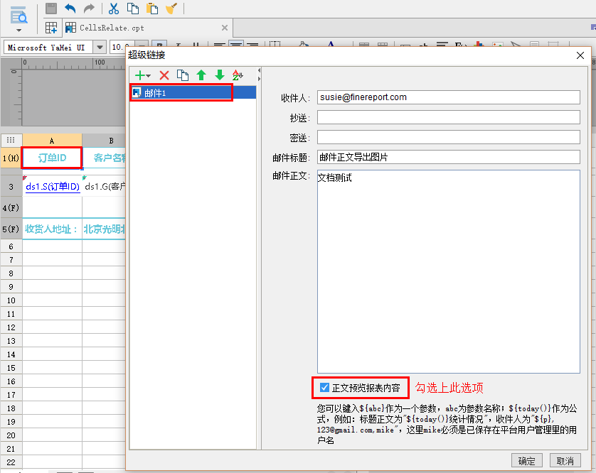
Task: Add a new hyperlink with the plus icon
Action: tap(140, 75)
